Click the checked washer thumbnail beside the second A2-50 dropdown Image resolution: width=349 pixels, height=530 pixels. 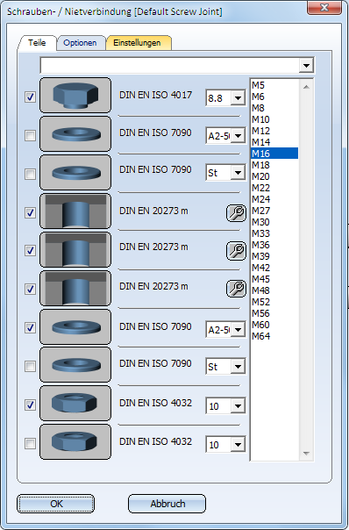tap(75, 326)
